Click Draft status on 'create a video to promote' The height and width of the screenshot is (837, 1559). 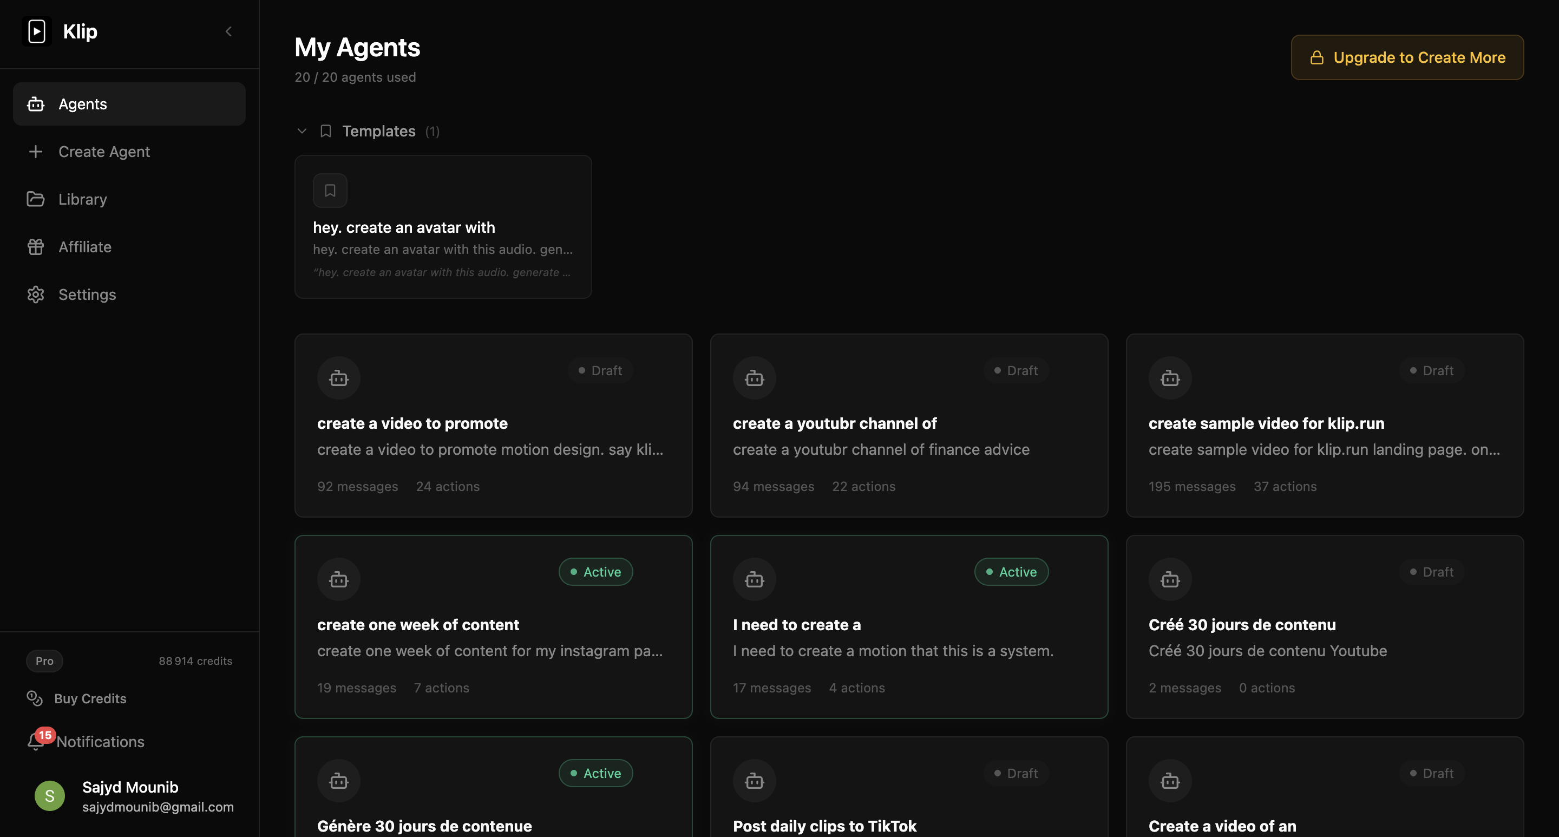pos(600,370)
